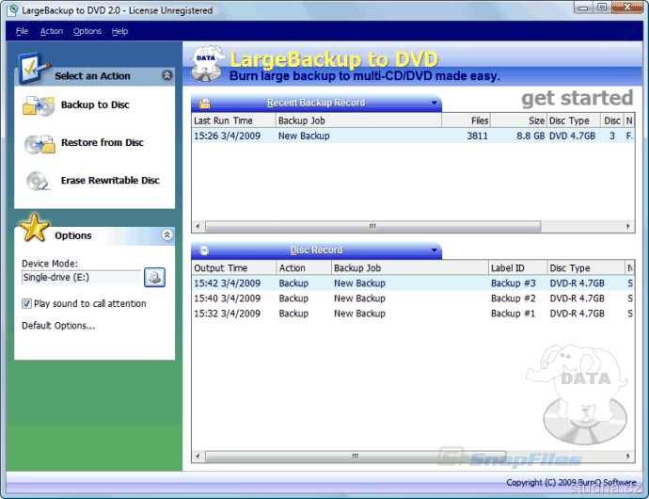Open the Help menu
This screenshot has width=649, height=499.
click(119, 31)
